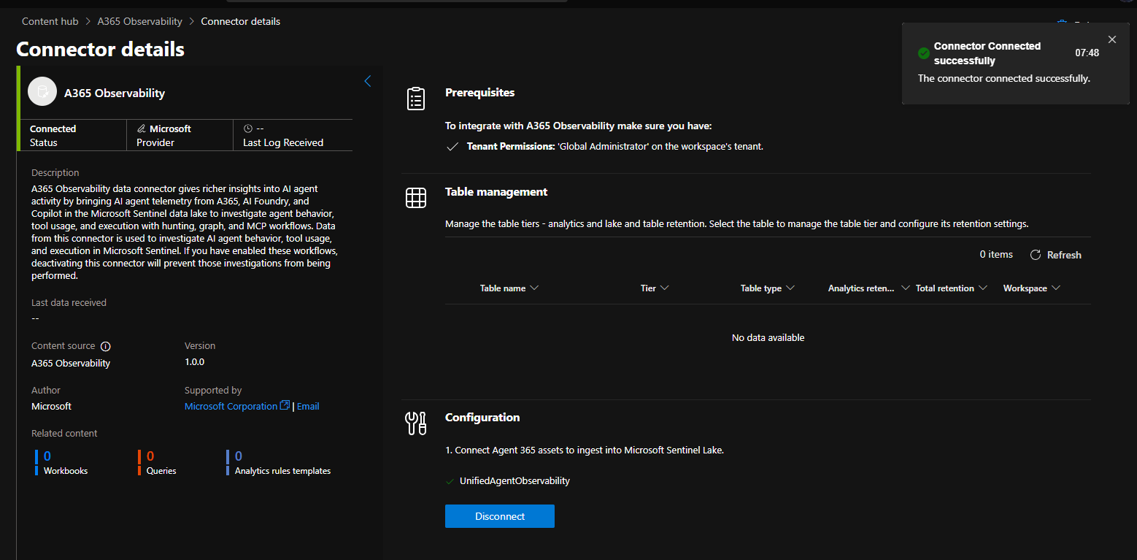The height and width of the screenshot is (560, 1137).
Task: Click the 'Prerequisites' section heading
Action: pyautogui.click(x=479, y=93)
